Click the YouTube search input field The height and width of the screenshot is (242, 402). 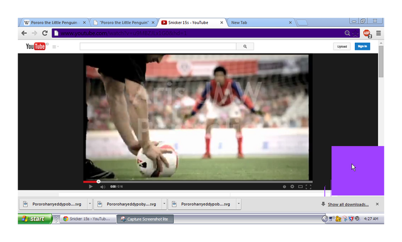pos(158,47)
